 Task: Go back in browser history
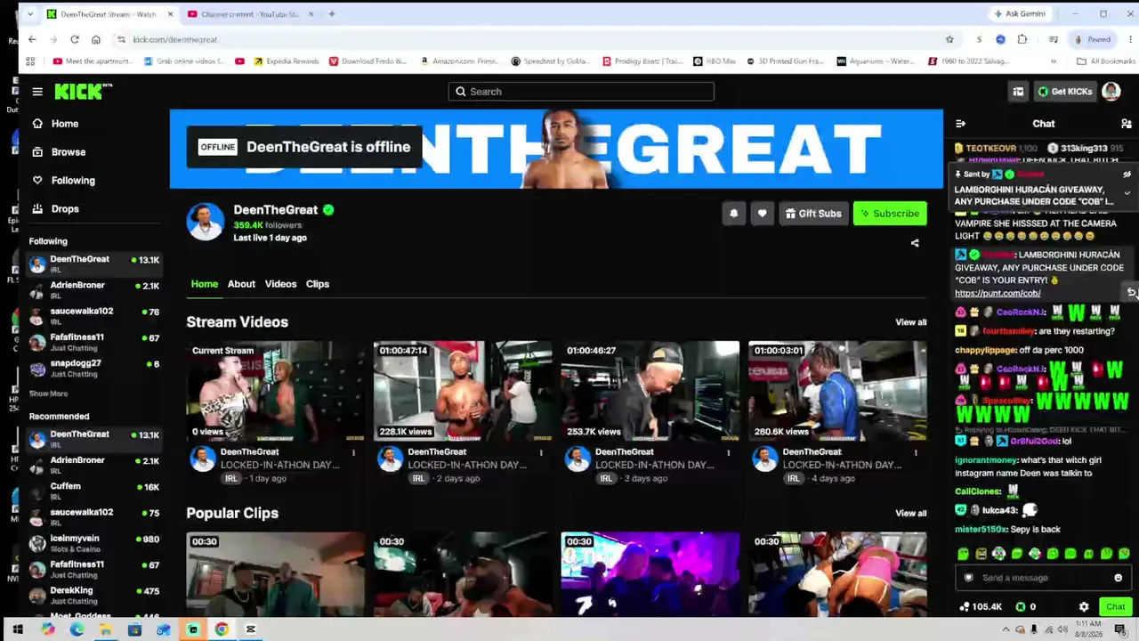click(32, 39)
